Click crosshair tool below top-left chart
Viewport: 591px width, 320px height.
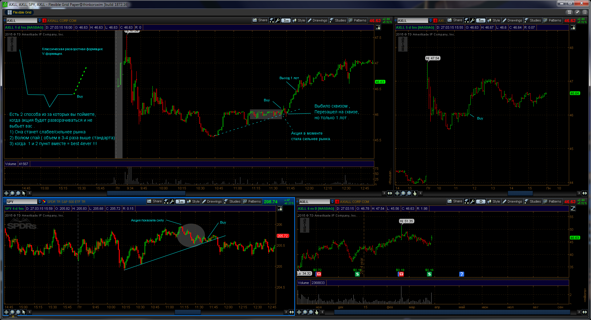(6, 193)
